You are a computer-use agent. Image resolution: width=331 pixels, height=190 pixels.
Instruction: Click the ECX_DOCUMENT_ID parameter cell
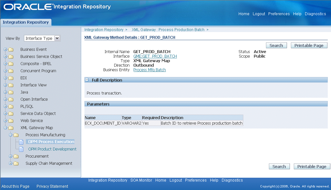pos(103,123)
